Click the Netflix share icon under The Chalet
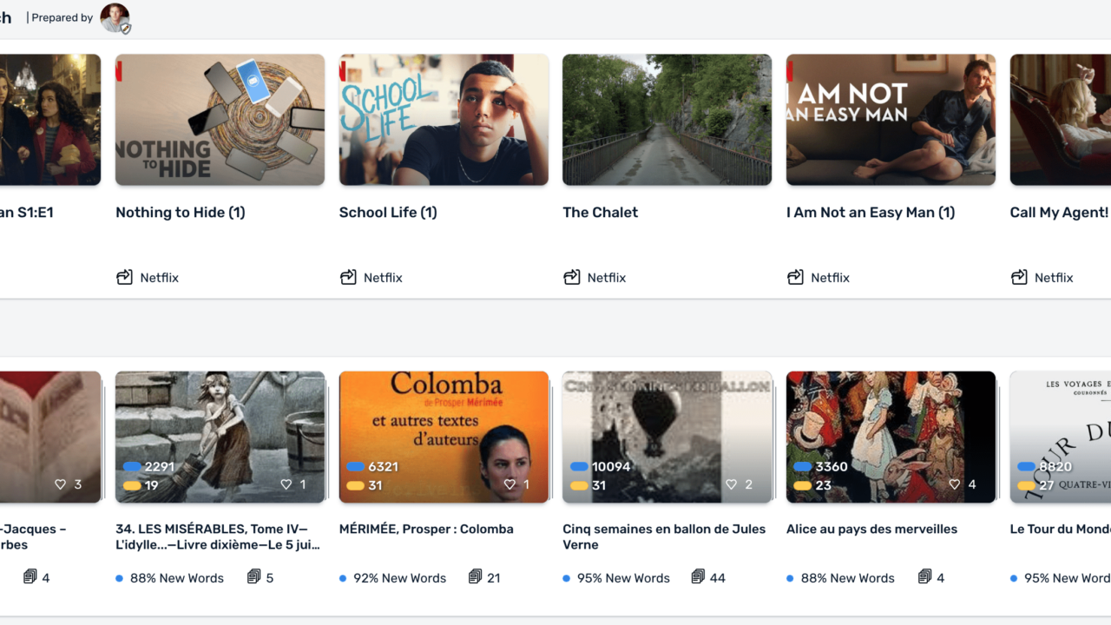1111x625 pixels. coord(572,278)
